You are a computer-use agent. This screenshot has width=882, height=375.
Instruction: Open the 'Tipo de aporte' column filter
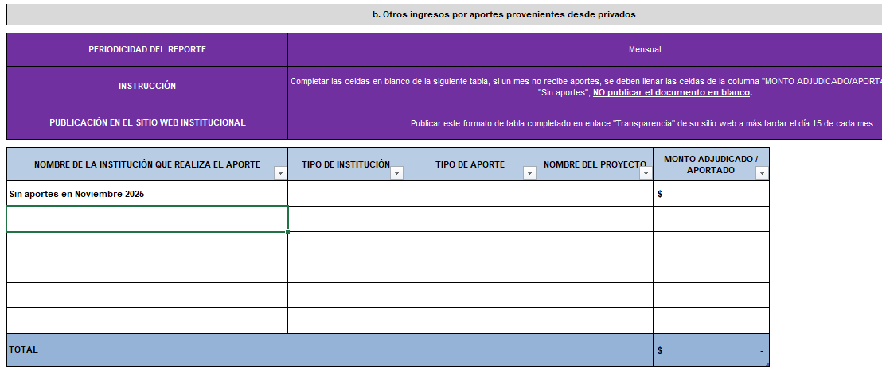click(529, 172)
